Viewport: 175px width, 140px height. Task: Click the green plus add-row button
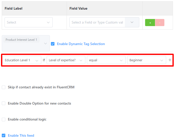pos(150,23)
